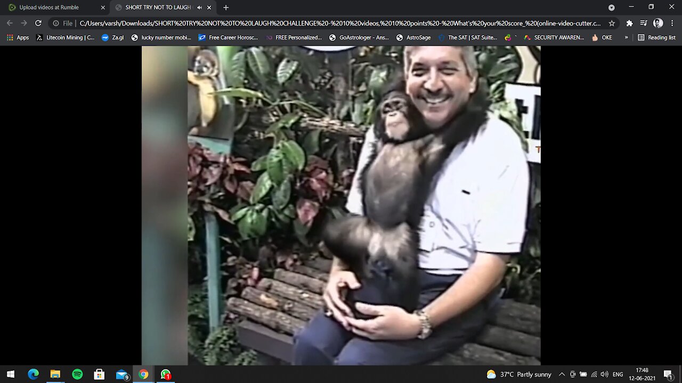Bookmark this page with star icon
Viewport: 682px width, 383px height.
[x=612, y=23]
